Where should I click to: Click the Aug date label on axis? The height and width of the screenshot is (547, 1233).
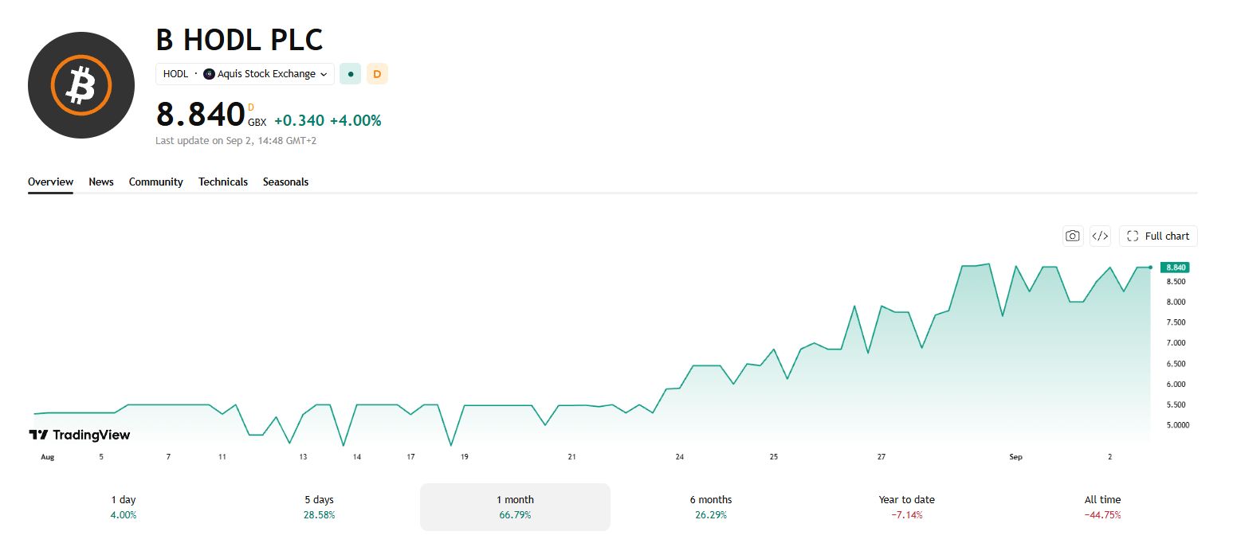coord(48,457)
